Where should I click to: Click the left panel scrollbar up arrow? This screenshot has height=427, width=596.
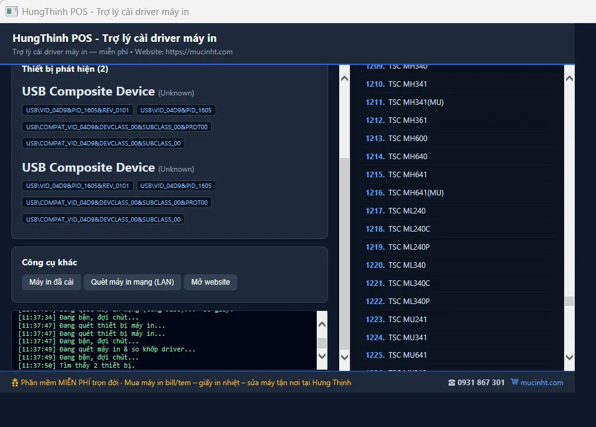tap(344, 79)
